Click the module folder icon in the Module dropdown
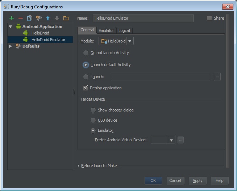 104,41
